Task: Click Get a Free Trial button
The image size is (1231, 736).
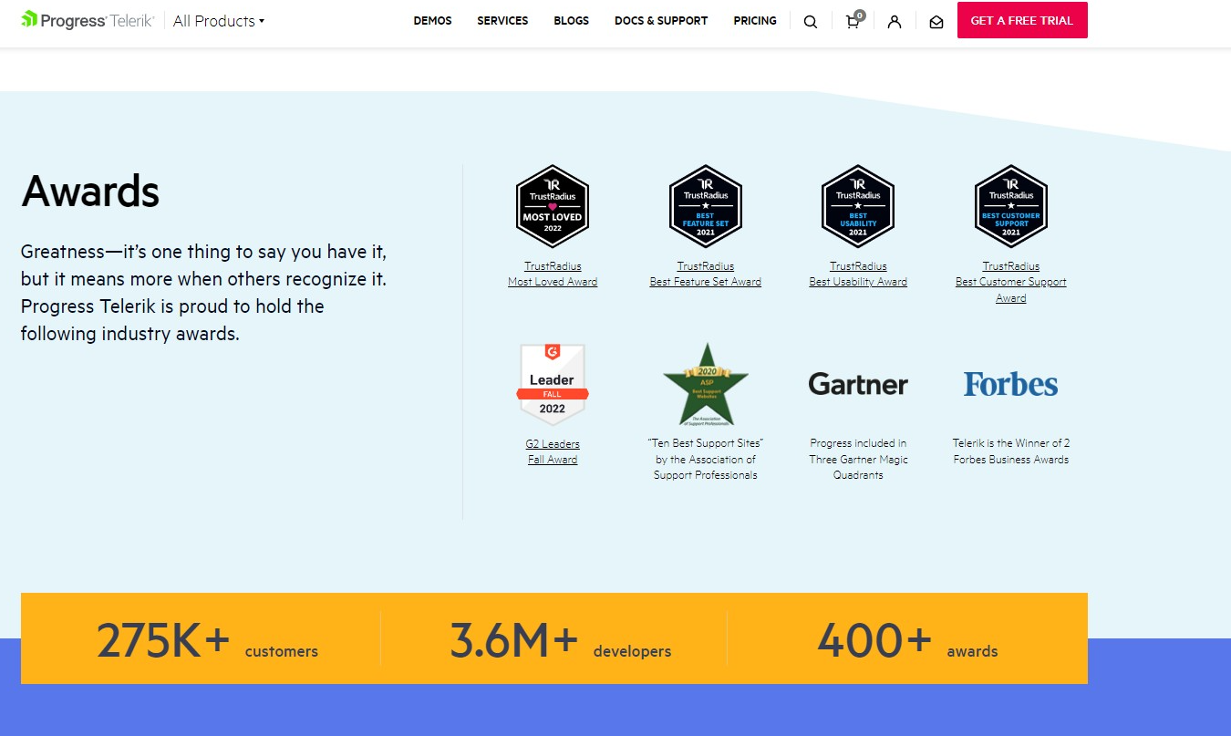Action: click(x=1022, y=20)
